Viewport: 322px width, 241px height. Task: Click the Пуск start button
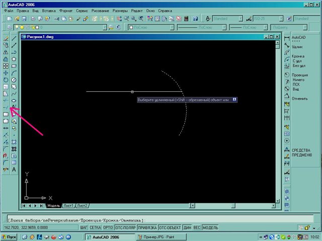click(10, 236)
